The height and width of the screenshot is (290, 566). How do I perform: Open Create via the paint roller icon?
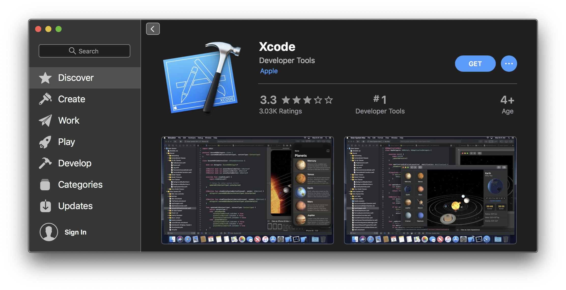click(x=45, y=99)
